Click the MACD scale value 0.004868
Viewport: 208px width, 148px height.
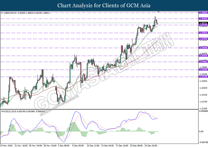coord(203,111)
